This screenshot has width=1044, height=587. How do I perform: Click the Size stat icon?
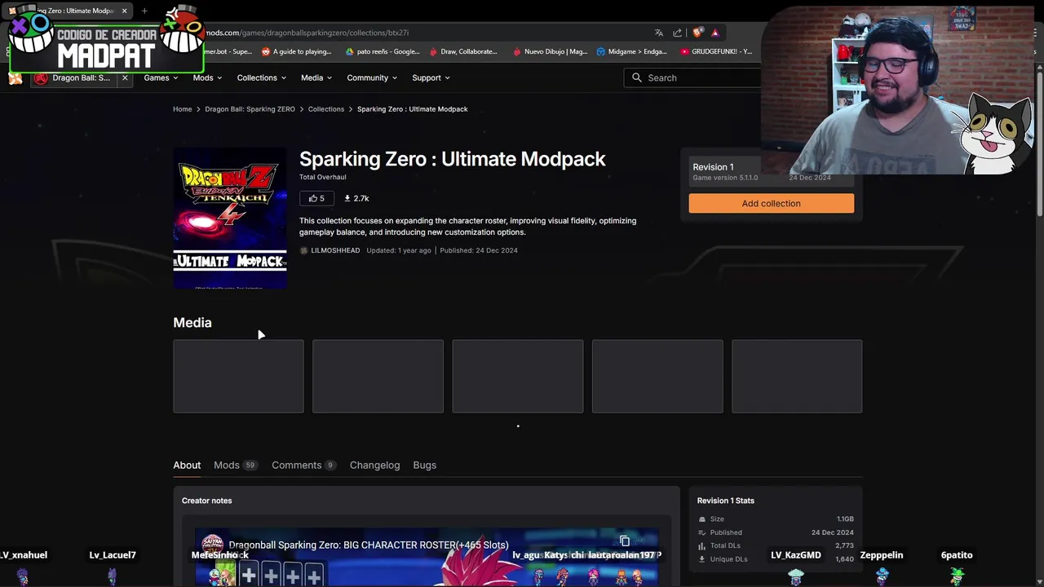click(701, 519)
